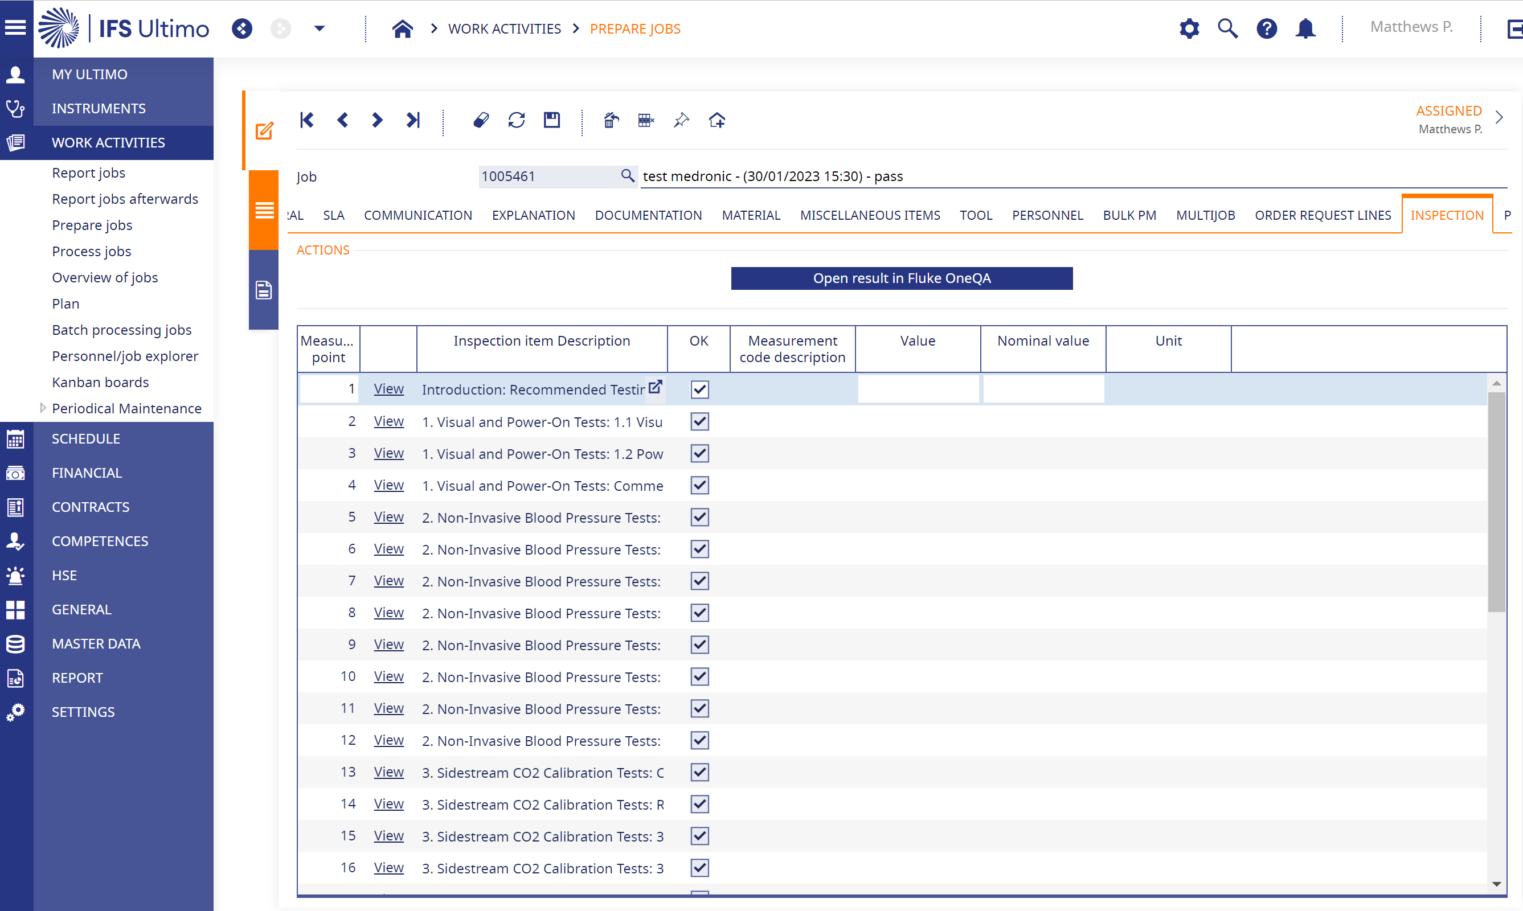The height and width of the screenshot is (911, 1523).
Task: Click the orange edit-note icon
Action: pyautogui.click(x=264, y=131)
